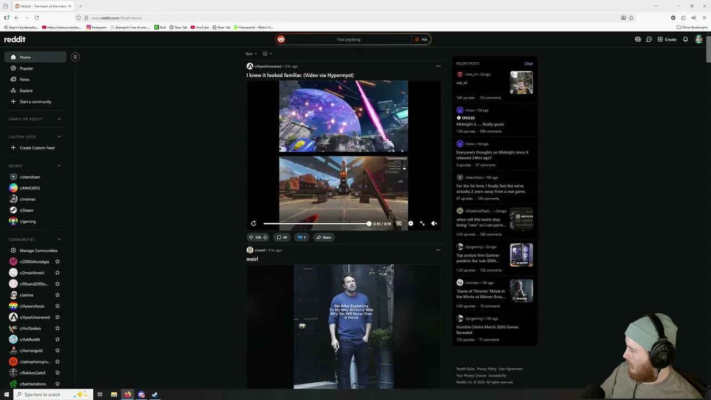This screenshot has height=400, width=711.
Task: Open the 40 comments on ApexUncovered post
Action: click(x=282, y=237)
